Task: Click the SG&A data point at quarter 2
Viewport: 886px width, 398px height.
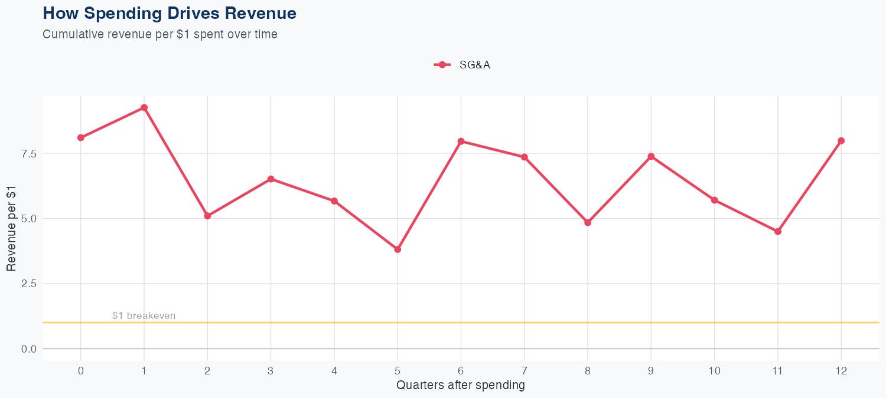Action: 207,216
